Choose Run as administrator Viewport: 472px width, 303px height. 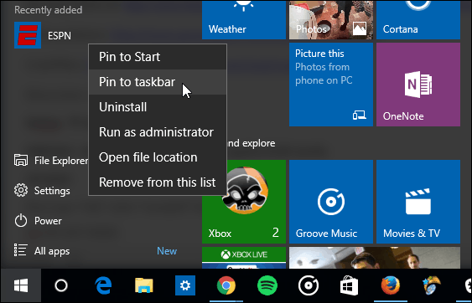[158, 132]
